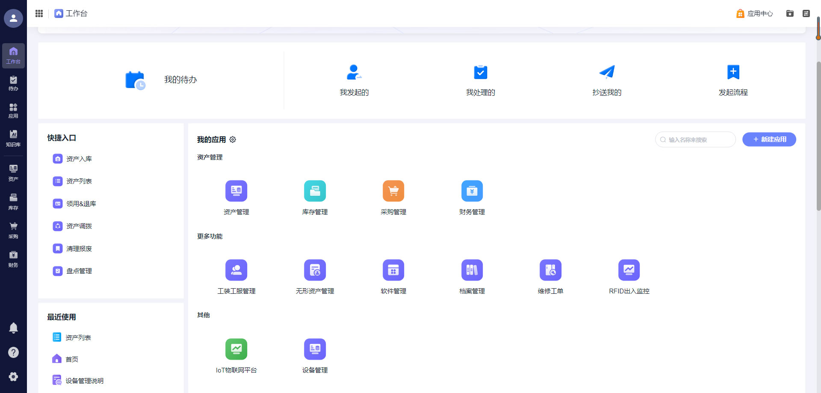Launch the IoT物联网平台 app
Image resolution: width=821 pixels, height=393 pixels.
(x=236, y=349)
